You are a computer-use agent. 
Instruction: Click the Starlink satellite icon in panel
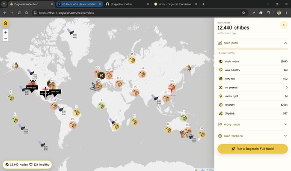pos(221,114)
